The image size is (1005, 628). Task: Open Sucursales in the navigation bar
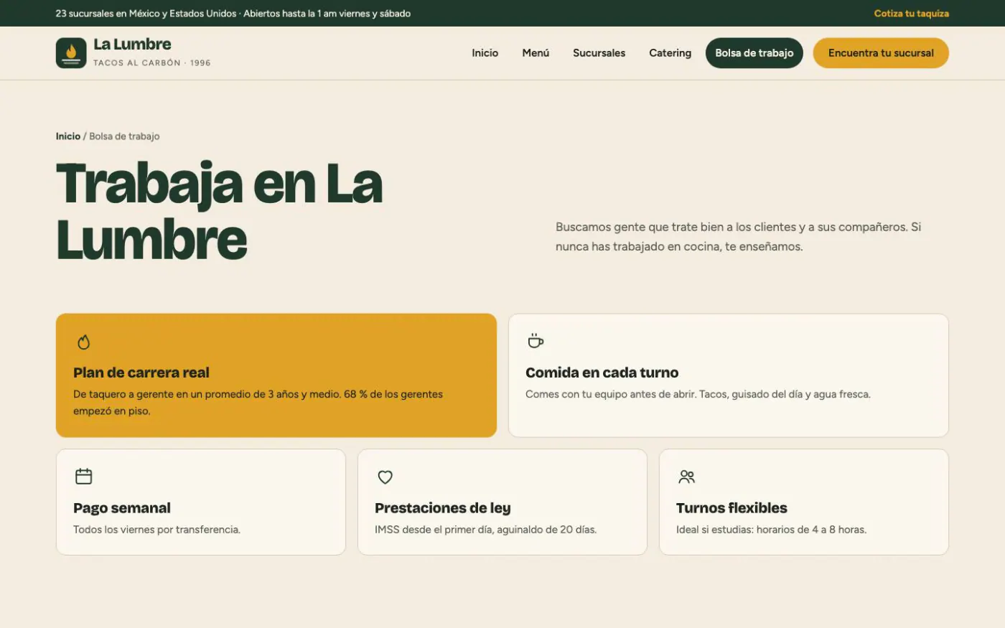pos(599,53)
